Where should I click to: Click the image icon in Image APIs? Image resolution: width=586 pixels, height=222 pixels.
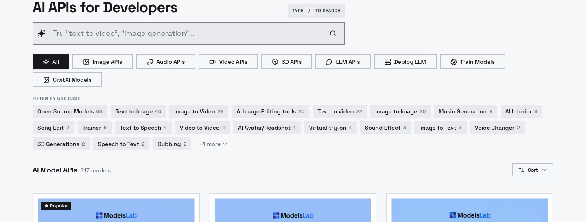(86, 62)
